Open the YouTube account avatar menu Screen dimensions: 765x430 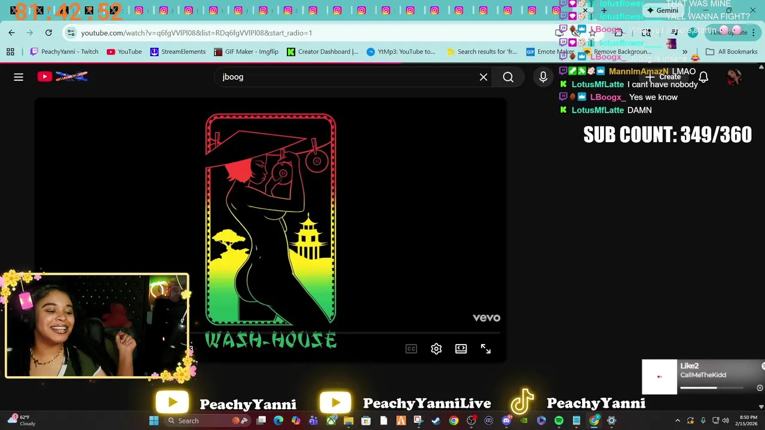[734, 76]
